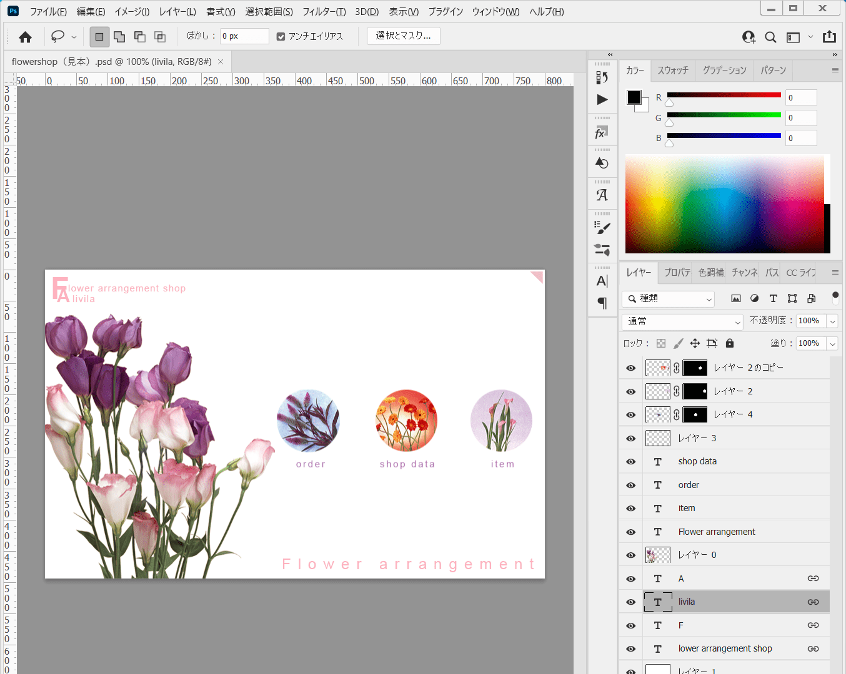Click the Select and Mask button
The height and width of the screenshot is (674, 846).
[404, 36]
